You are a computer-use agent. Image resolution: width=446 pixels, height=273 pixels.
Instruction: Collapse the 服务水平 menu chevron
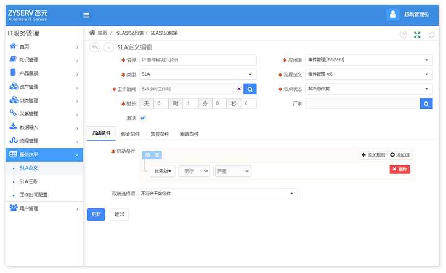click(x=77, y=155)
